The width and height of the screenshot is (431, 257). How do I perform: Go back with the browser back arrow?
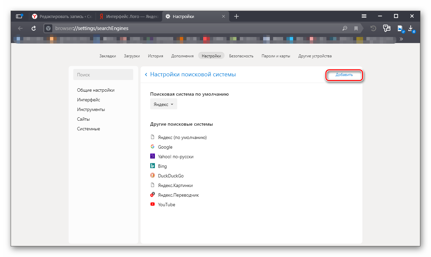click(20, 28)
